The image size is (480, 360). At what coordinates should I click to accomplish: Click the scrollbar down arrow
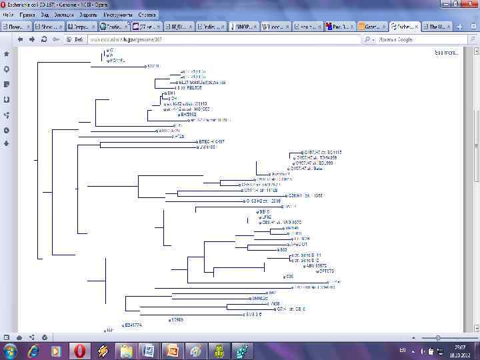pos(477,328)
